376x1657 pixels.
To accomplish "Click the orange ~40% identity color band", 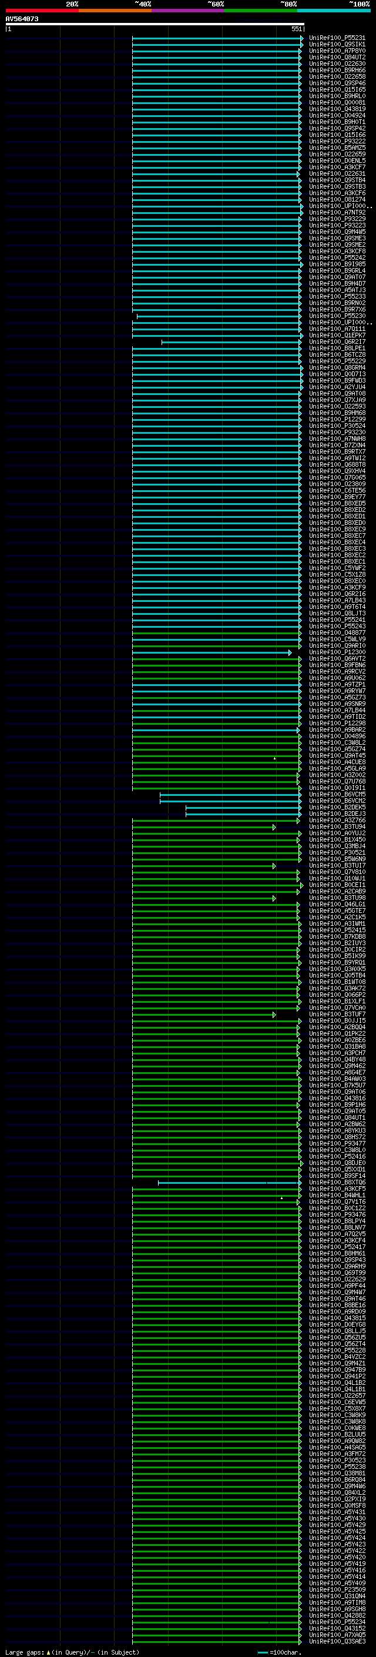I will click(115, 11).
